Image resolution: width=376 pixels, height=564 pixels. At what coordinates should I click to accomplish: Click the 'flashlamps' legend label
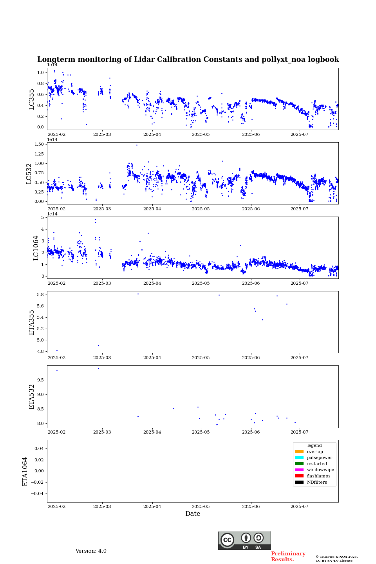pyautogui.click(x=319, y=476)
